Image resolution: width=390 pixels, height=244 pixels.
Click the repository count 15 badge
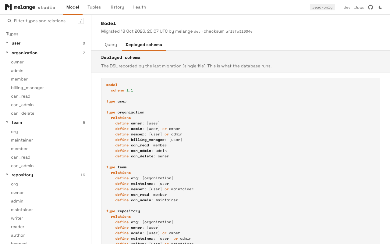[83, 175]
